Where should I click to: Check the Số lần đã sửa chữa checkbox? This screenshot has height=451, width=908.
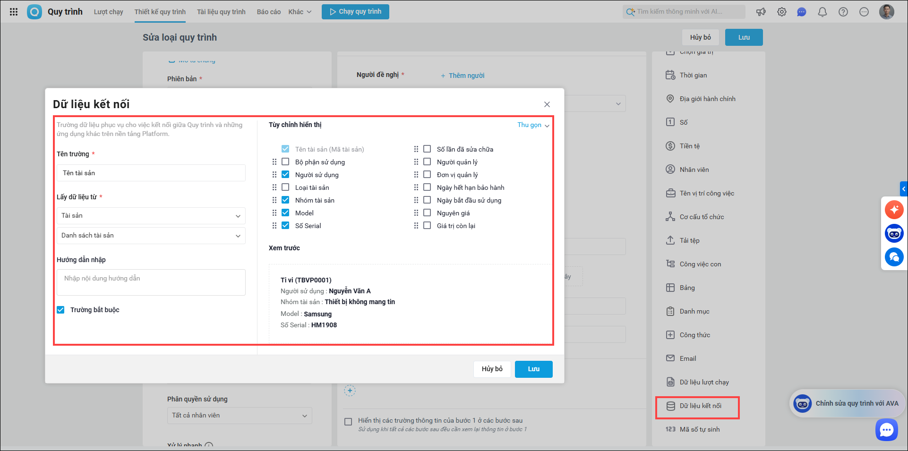(x=427, y=149)
